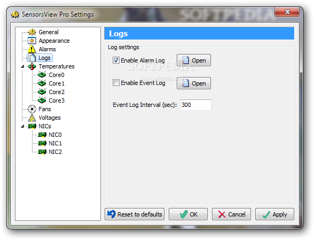Select the Core3 label

coord(57,100)
